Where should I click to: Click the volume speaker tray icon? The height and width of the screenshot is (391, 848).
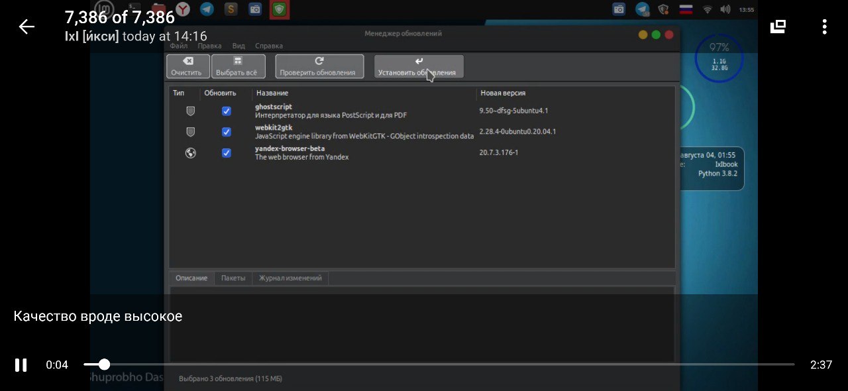pos(725,9)
